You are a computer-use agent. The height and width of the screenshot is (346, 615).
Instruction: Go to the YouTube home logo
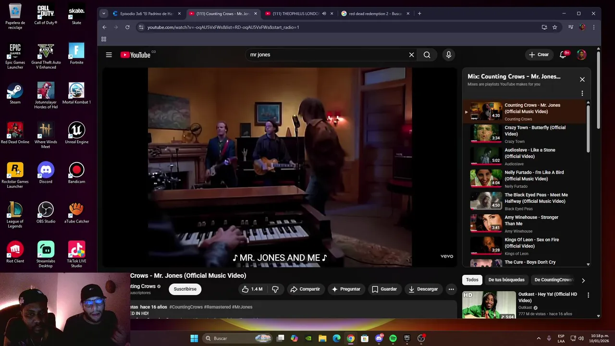coord(135,55)
